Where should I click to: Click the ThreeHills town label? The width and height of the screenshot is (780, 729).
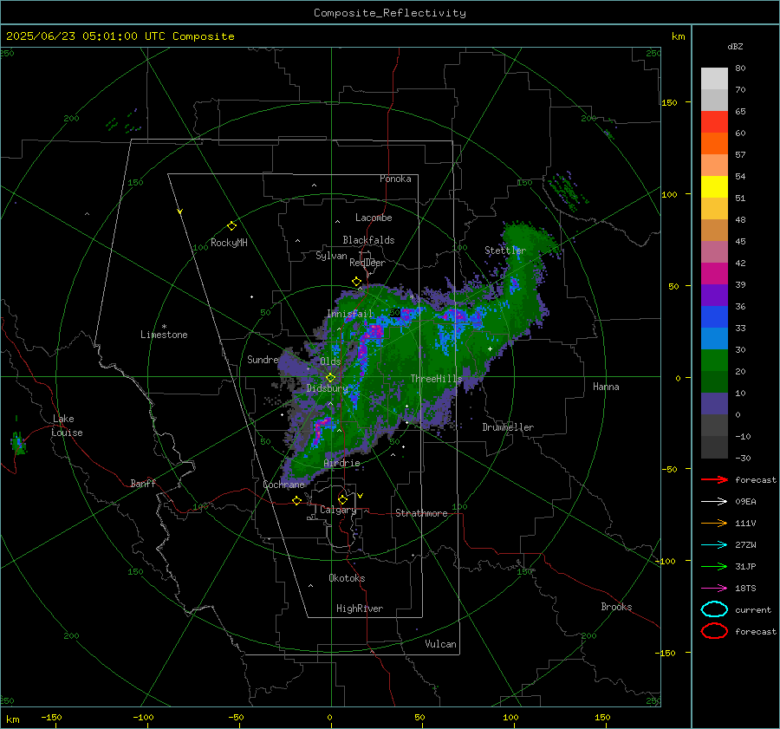[436, 379]
